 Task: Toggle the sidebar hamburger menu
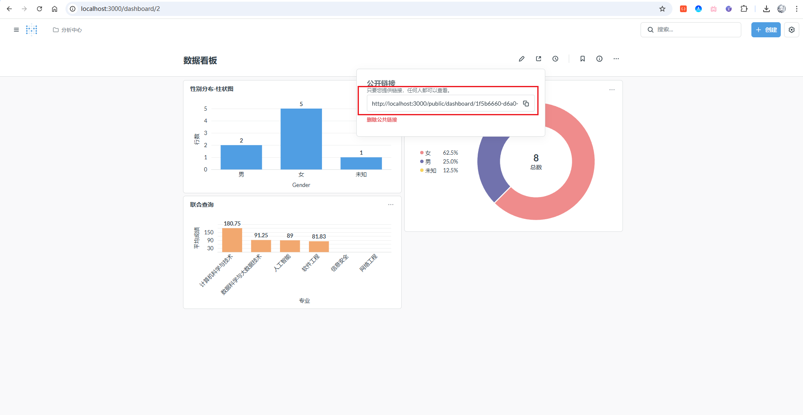tap(16, 30)
